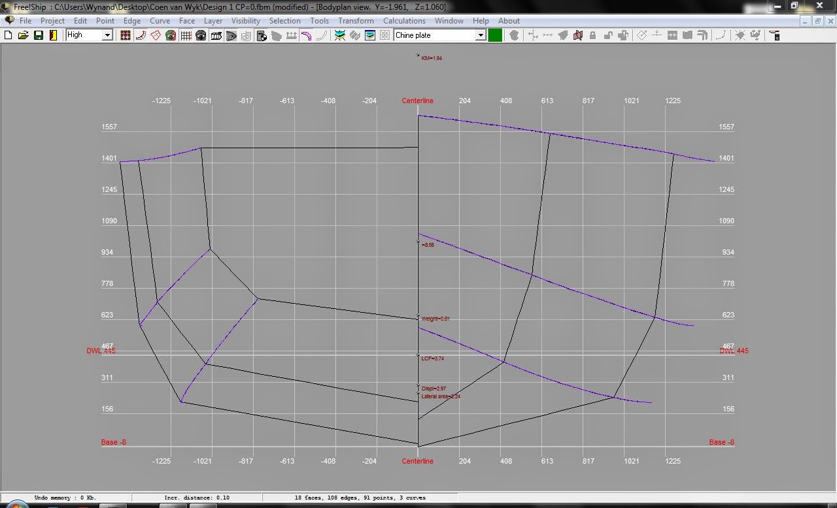Open the Visibility menu
The width and height of the screenshot is (837, 508).
point(246,21)
